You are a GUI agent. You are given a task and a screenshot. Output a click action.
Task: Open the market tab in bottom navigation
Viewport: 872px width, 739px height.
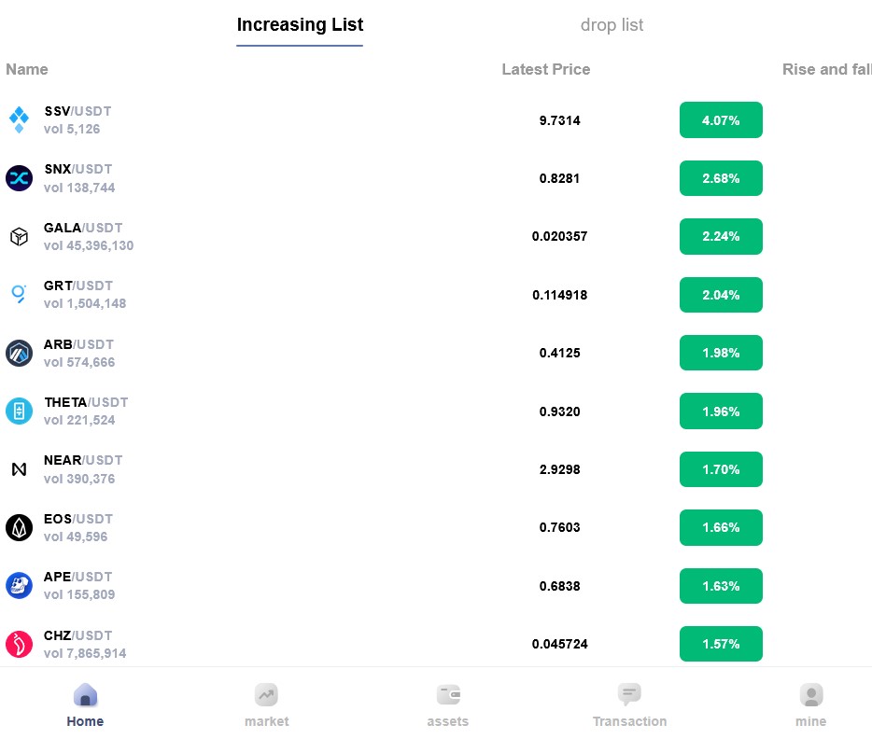[x=266, y=705]
